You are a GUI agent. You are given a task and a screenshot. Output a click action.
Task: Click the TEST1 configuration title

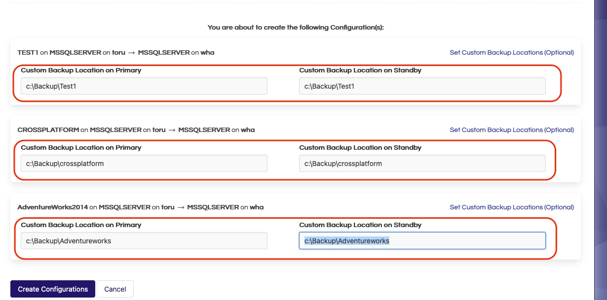tap(115, 52)
